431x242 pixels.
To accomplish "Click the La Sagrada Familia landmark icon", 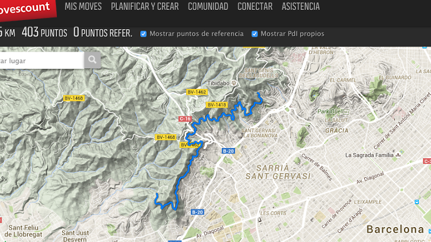I will (398, 155).
